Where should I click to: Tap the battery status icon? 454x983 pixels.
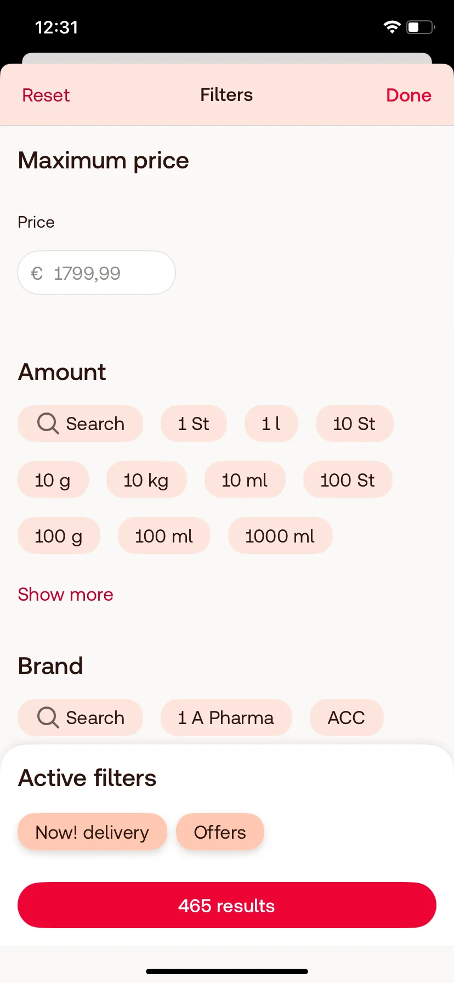(421, 27)
